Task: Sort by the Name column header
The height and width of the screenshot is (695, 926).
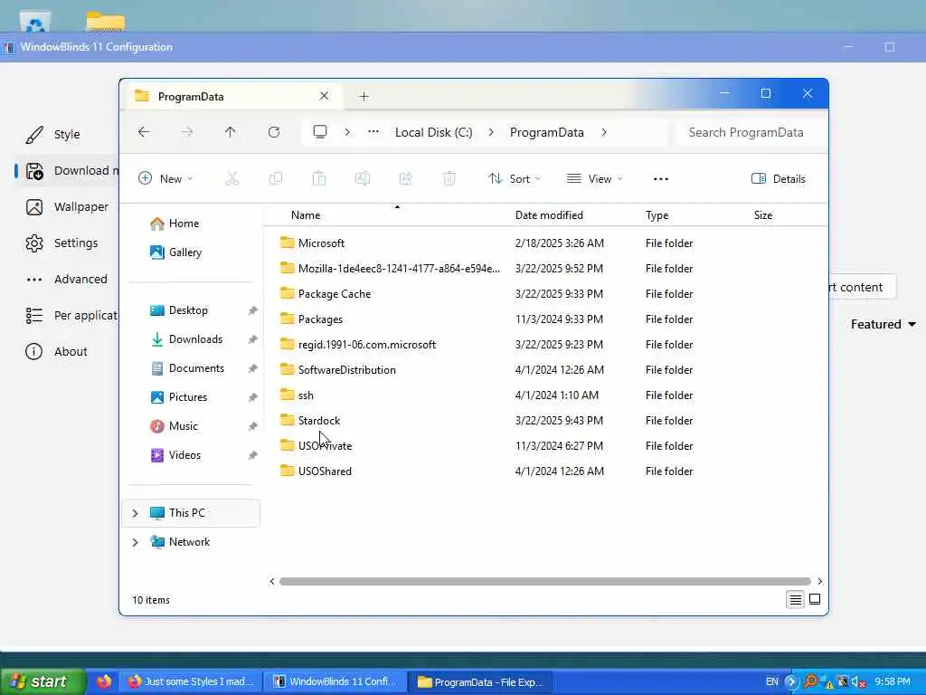Action: coord(306,215)
